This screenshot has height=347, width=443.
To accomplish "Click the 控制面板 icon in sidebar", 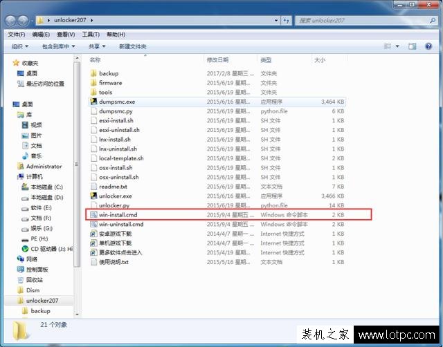I will (21, 270).
